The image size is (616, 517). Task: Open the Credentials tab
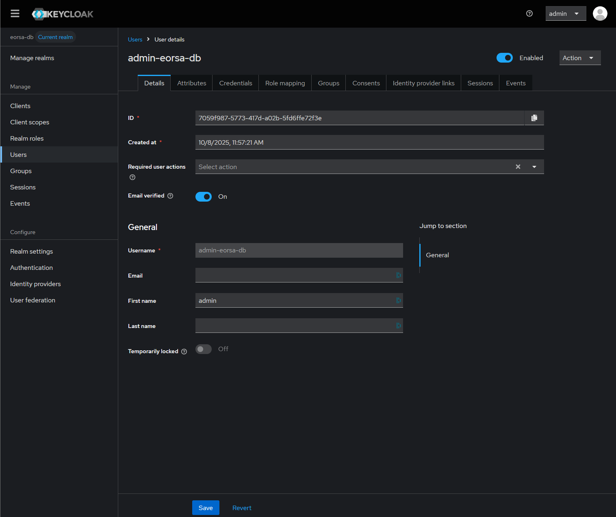pos(236,83)
